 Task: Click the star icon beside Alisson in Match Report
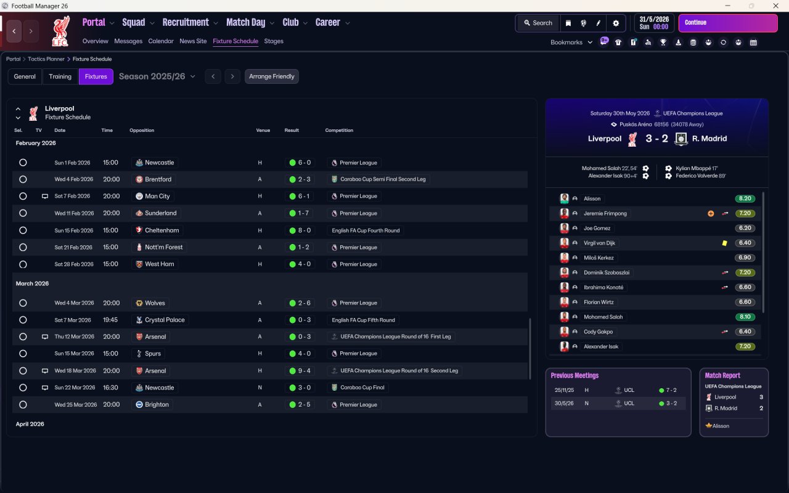pyautogui.click(x=708, y=426)
